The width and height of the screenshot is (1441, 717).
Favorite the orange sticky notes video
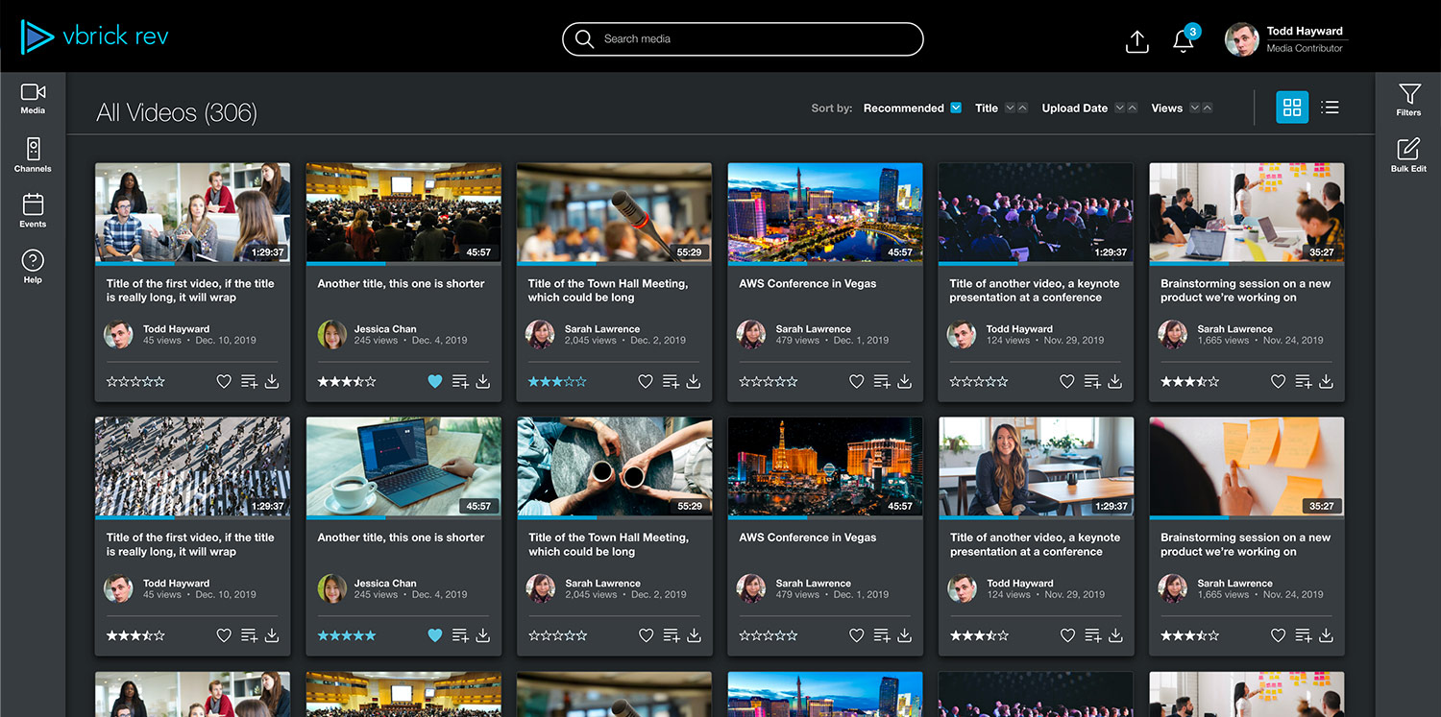pos(1279,635)
